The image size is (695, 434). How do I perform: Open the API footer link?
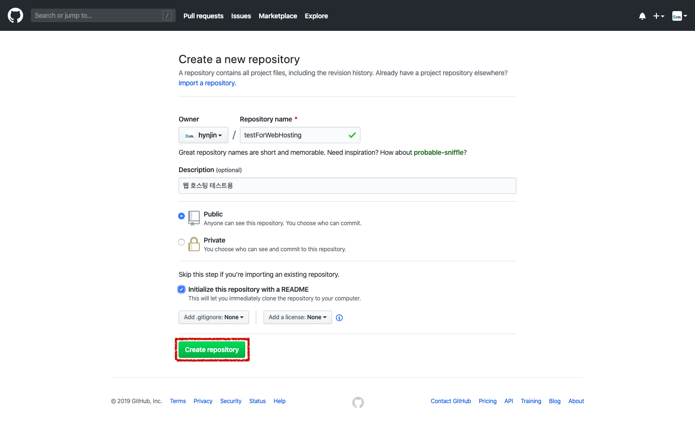click(x=509, y=401)
